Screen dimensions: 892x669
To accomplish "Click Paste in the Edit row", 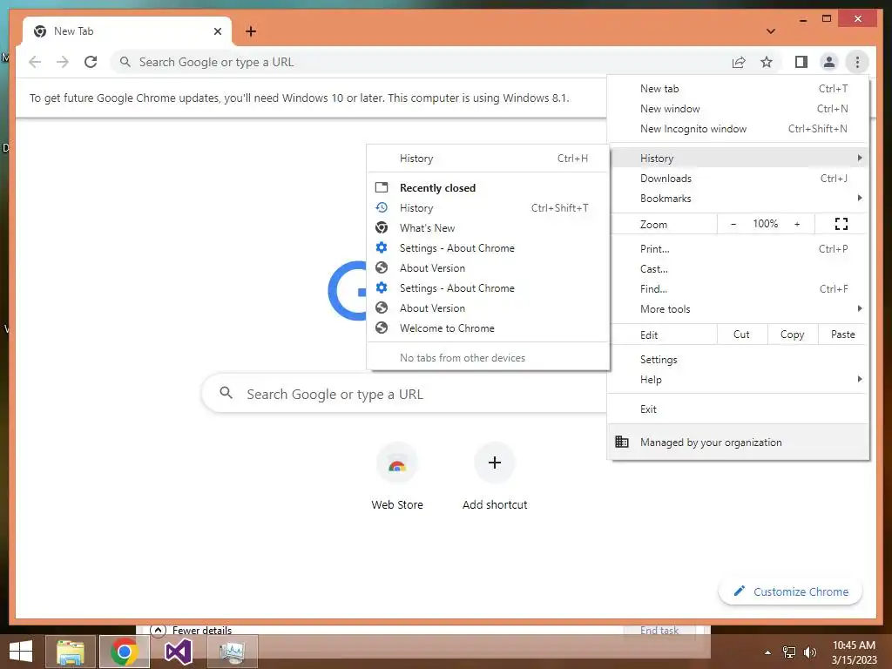I will 843,334.
